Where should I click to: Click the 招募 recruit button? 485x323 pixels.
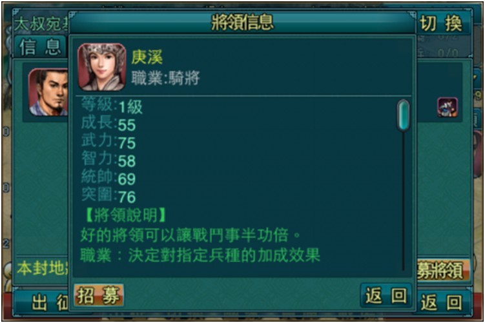[99, 295]
